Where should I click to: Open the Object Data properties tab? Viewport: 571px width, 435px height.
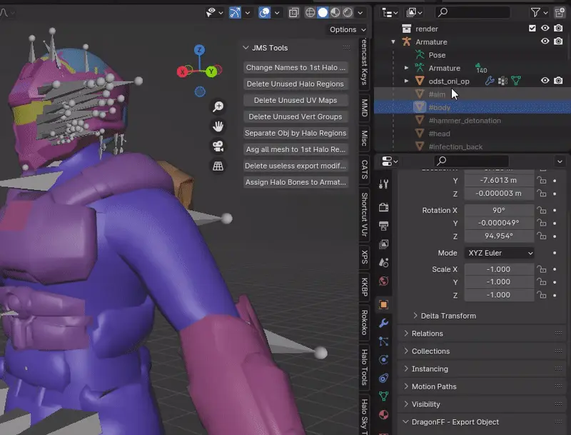coord(383,396)
